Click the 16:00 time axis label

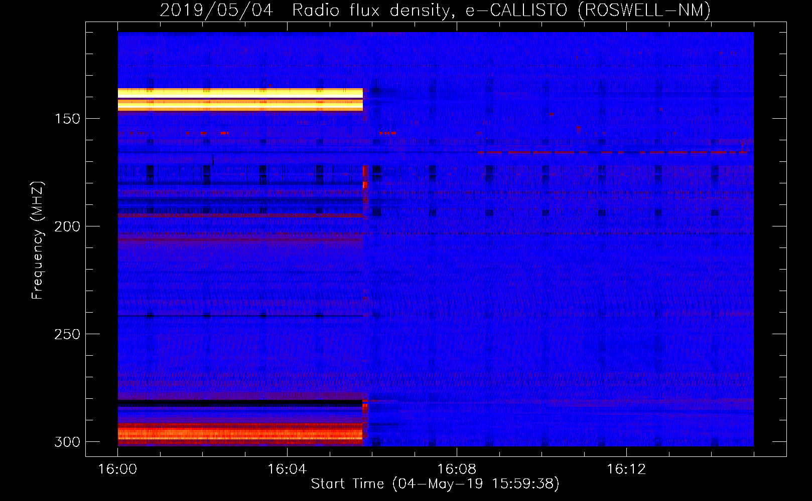coord(117,469)
